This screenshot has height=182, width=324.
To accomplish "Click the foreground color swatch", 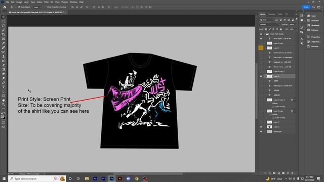I will coord(2,116).
